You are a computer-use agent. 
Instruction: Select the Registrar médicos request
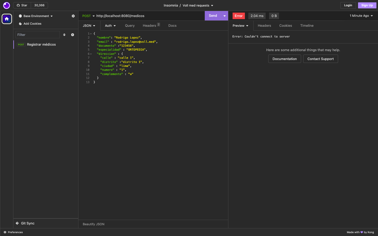[x=46, y=45]
